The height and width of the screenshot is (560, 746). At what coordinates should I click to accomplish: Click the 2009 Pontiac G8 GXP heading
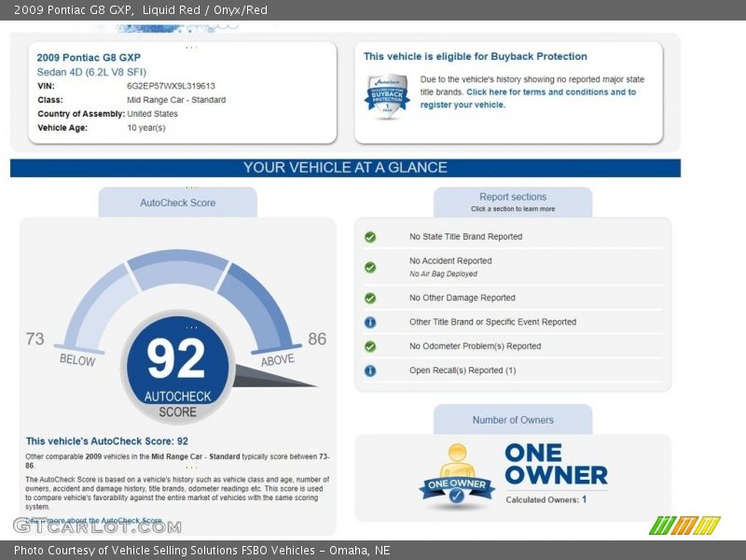[89, 58]
